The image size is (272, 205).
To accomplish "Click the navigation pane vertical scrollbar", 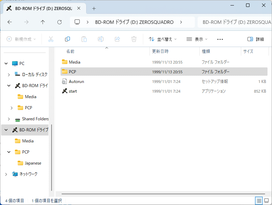I will point(52,157).
